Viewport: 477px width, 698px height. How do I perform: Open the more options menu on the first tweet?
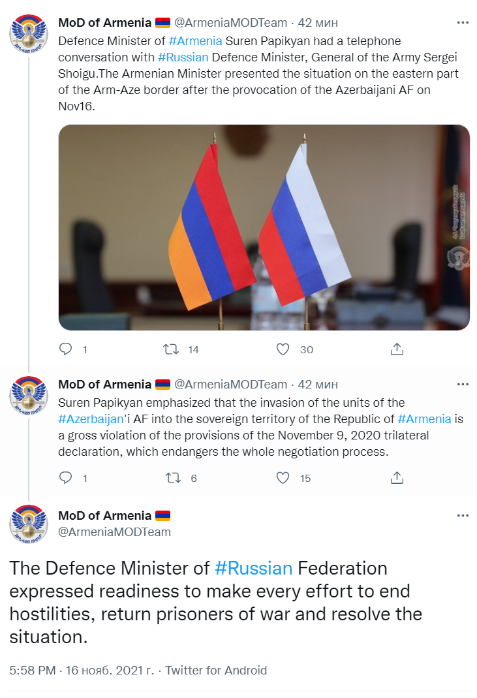coord(464,22)
